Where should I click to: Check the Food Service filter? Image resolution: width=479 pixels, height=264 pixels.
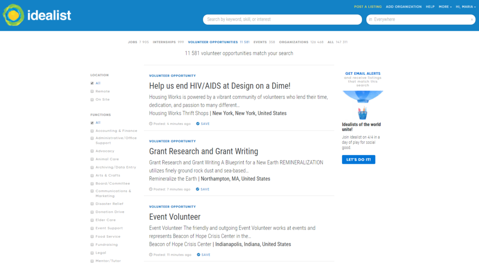click(x=92, y=236)
